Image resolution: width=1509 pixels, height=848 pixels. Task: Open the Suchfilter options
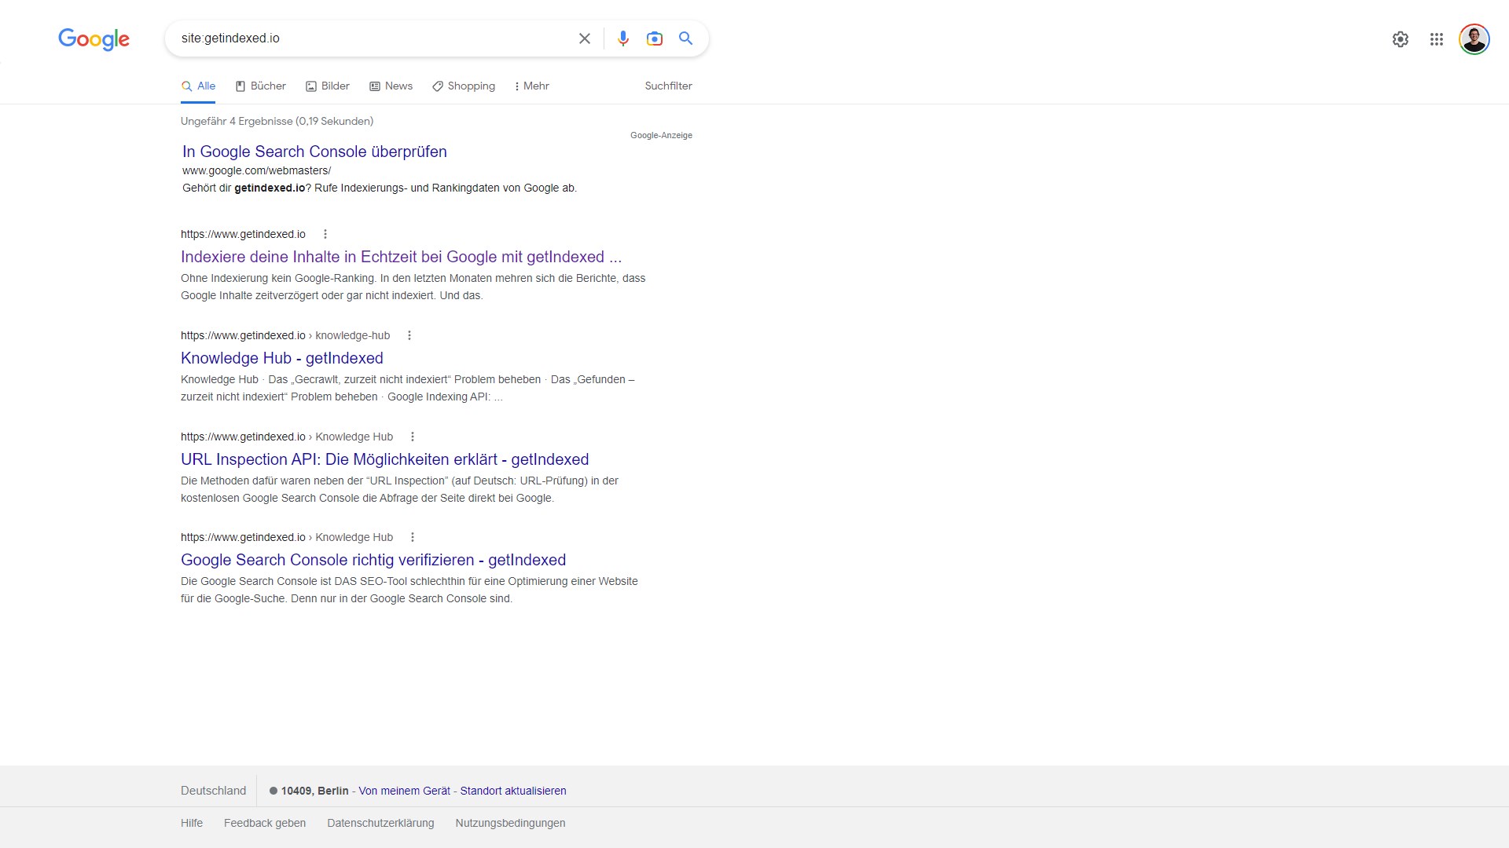pos(668,86)
